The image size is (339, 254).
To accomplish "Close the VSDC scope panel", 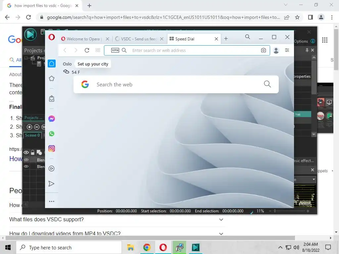I will tap(313, 170).
